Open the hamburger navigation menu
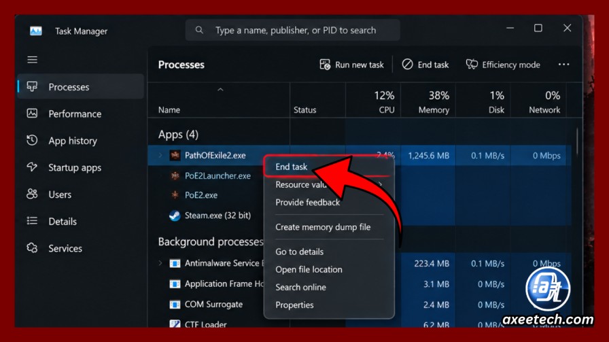This screenshot has height=342, width=609. pos(32,59)
